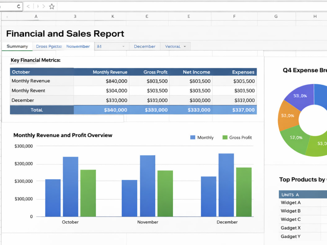Viewport: 327px width, 245px height.
Task: Click December's green Gross Profit bar
Action: tap(244, 192)
